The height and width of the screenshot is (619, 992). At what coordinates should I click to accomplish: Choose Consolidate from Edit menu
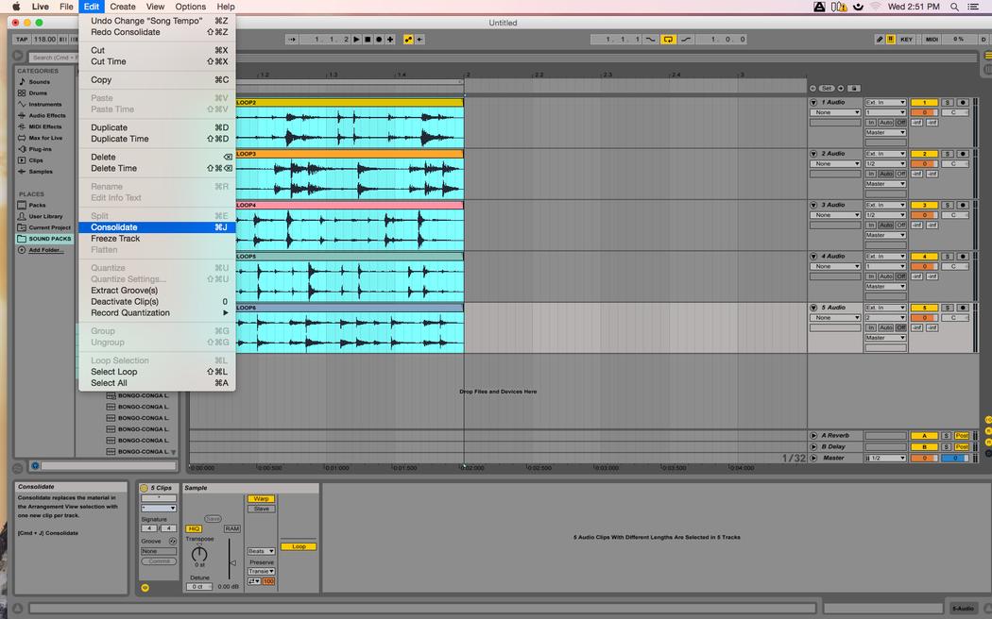pyautogui.click(x=157, y=227)
